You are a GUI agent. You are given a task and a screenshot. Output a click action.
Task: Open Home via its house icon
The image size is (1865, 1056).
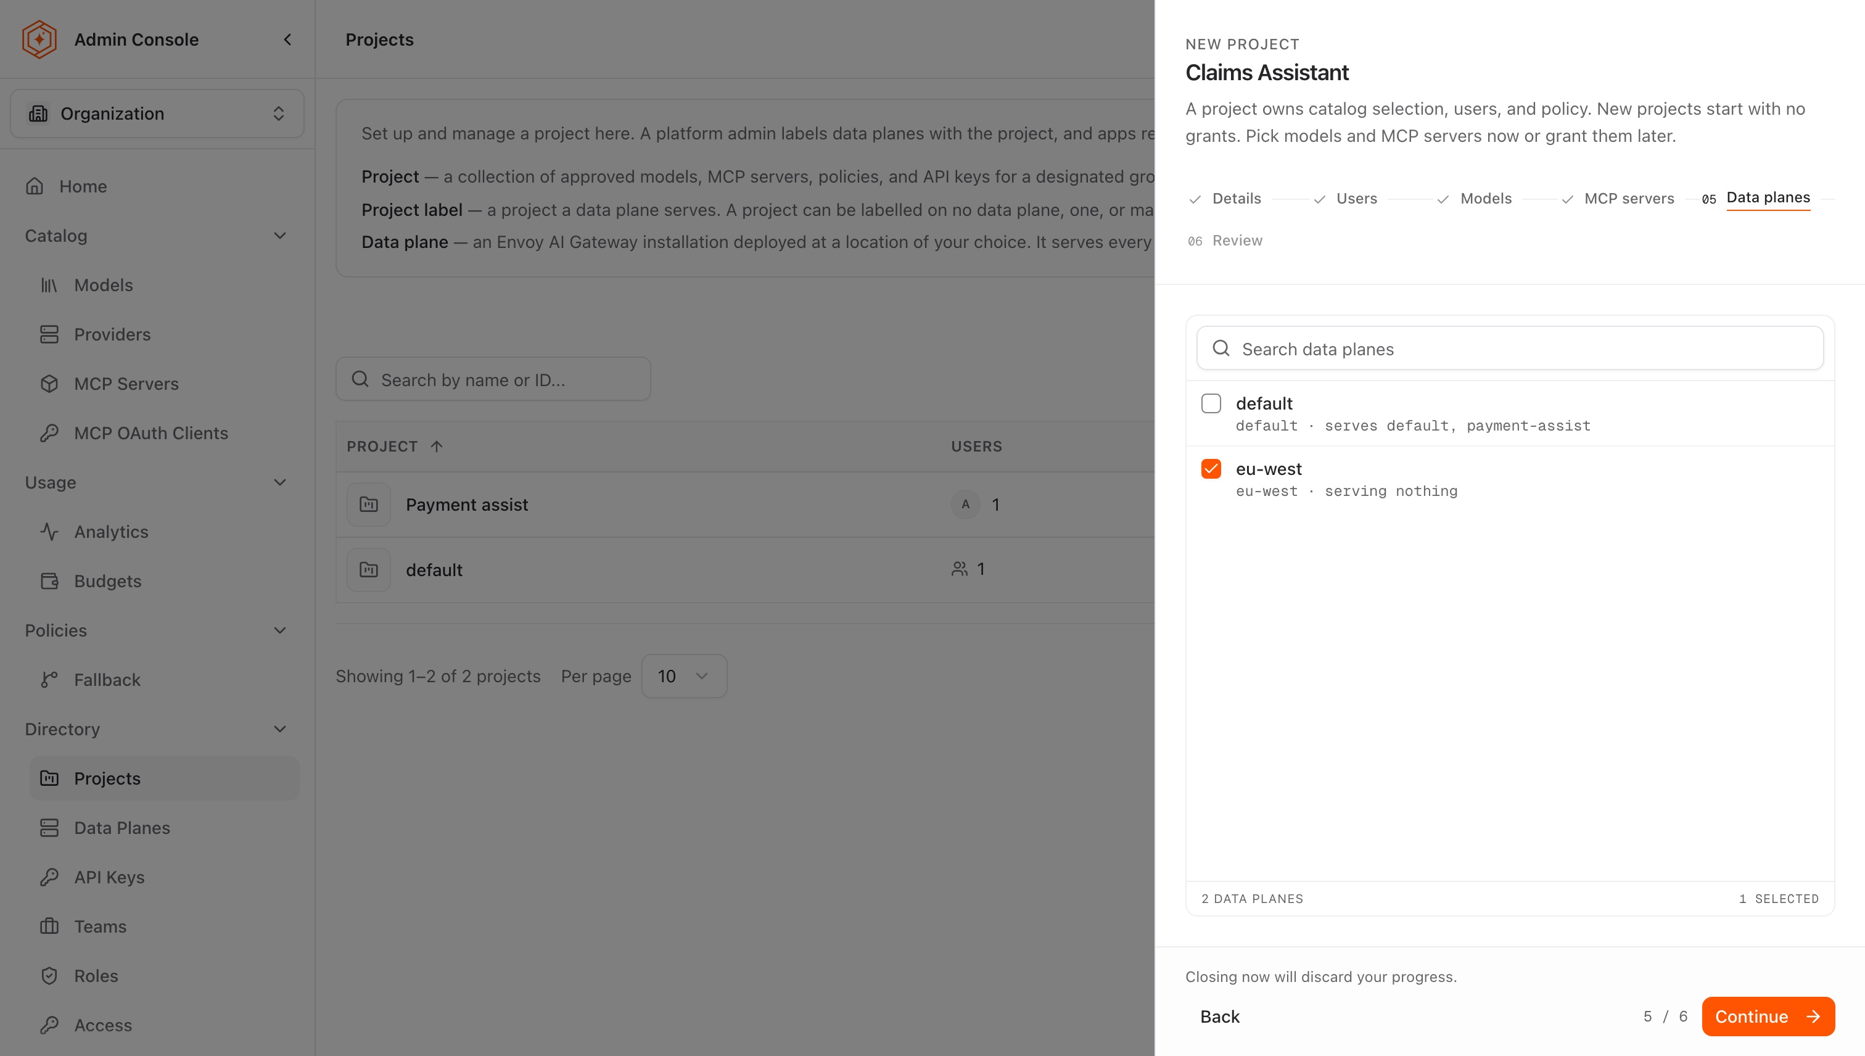pyautogui.click(x=35, y=186)
